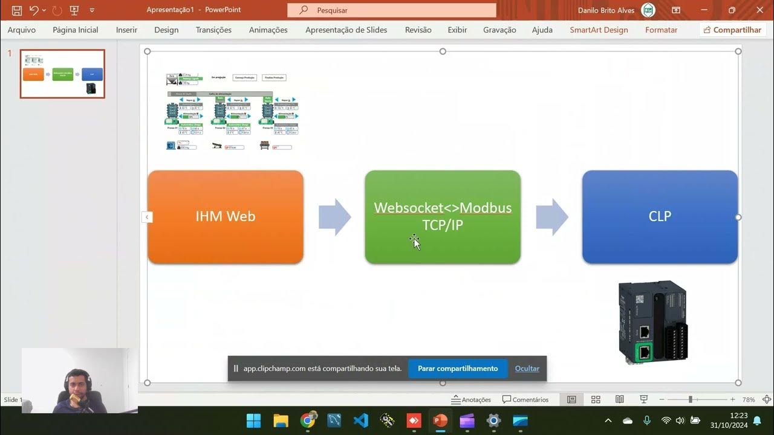Open the Arquivo menu
This screenshot has width=774, height=435.
tap(22, 30)
